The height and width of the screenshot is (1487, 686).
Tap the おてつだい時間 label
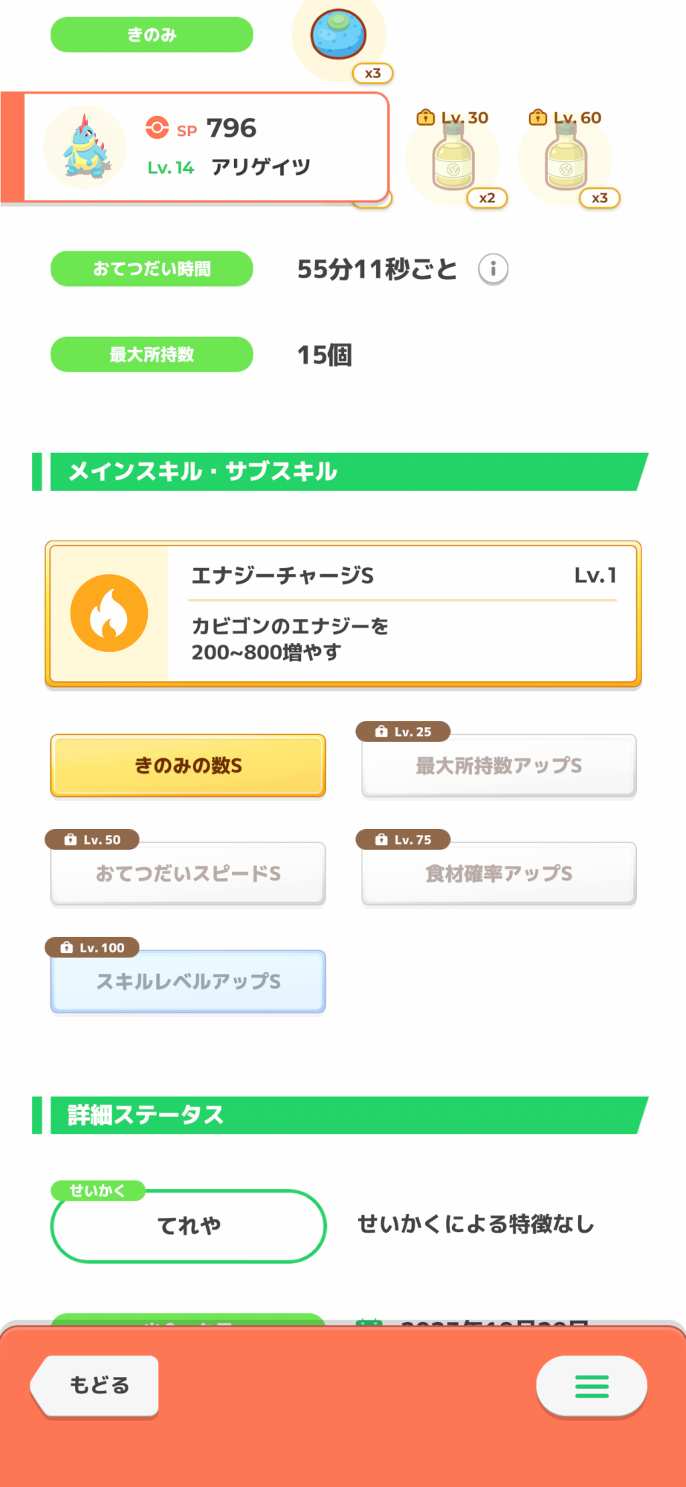[152, 269]
